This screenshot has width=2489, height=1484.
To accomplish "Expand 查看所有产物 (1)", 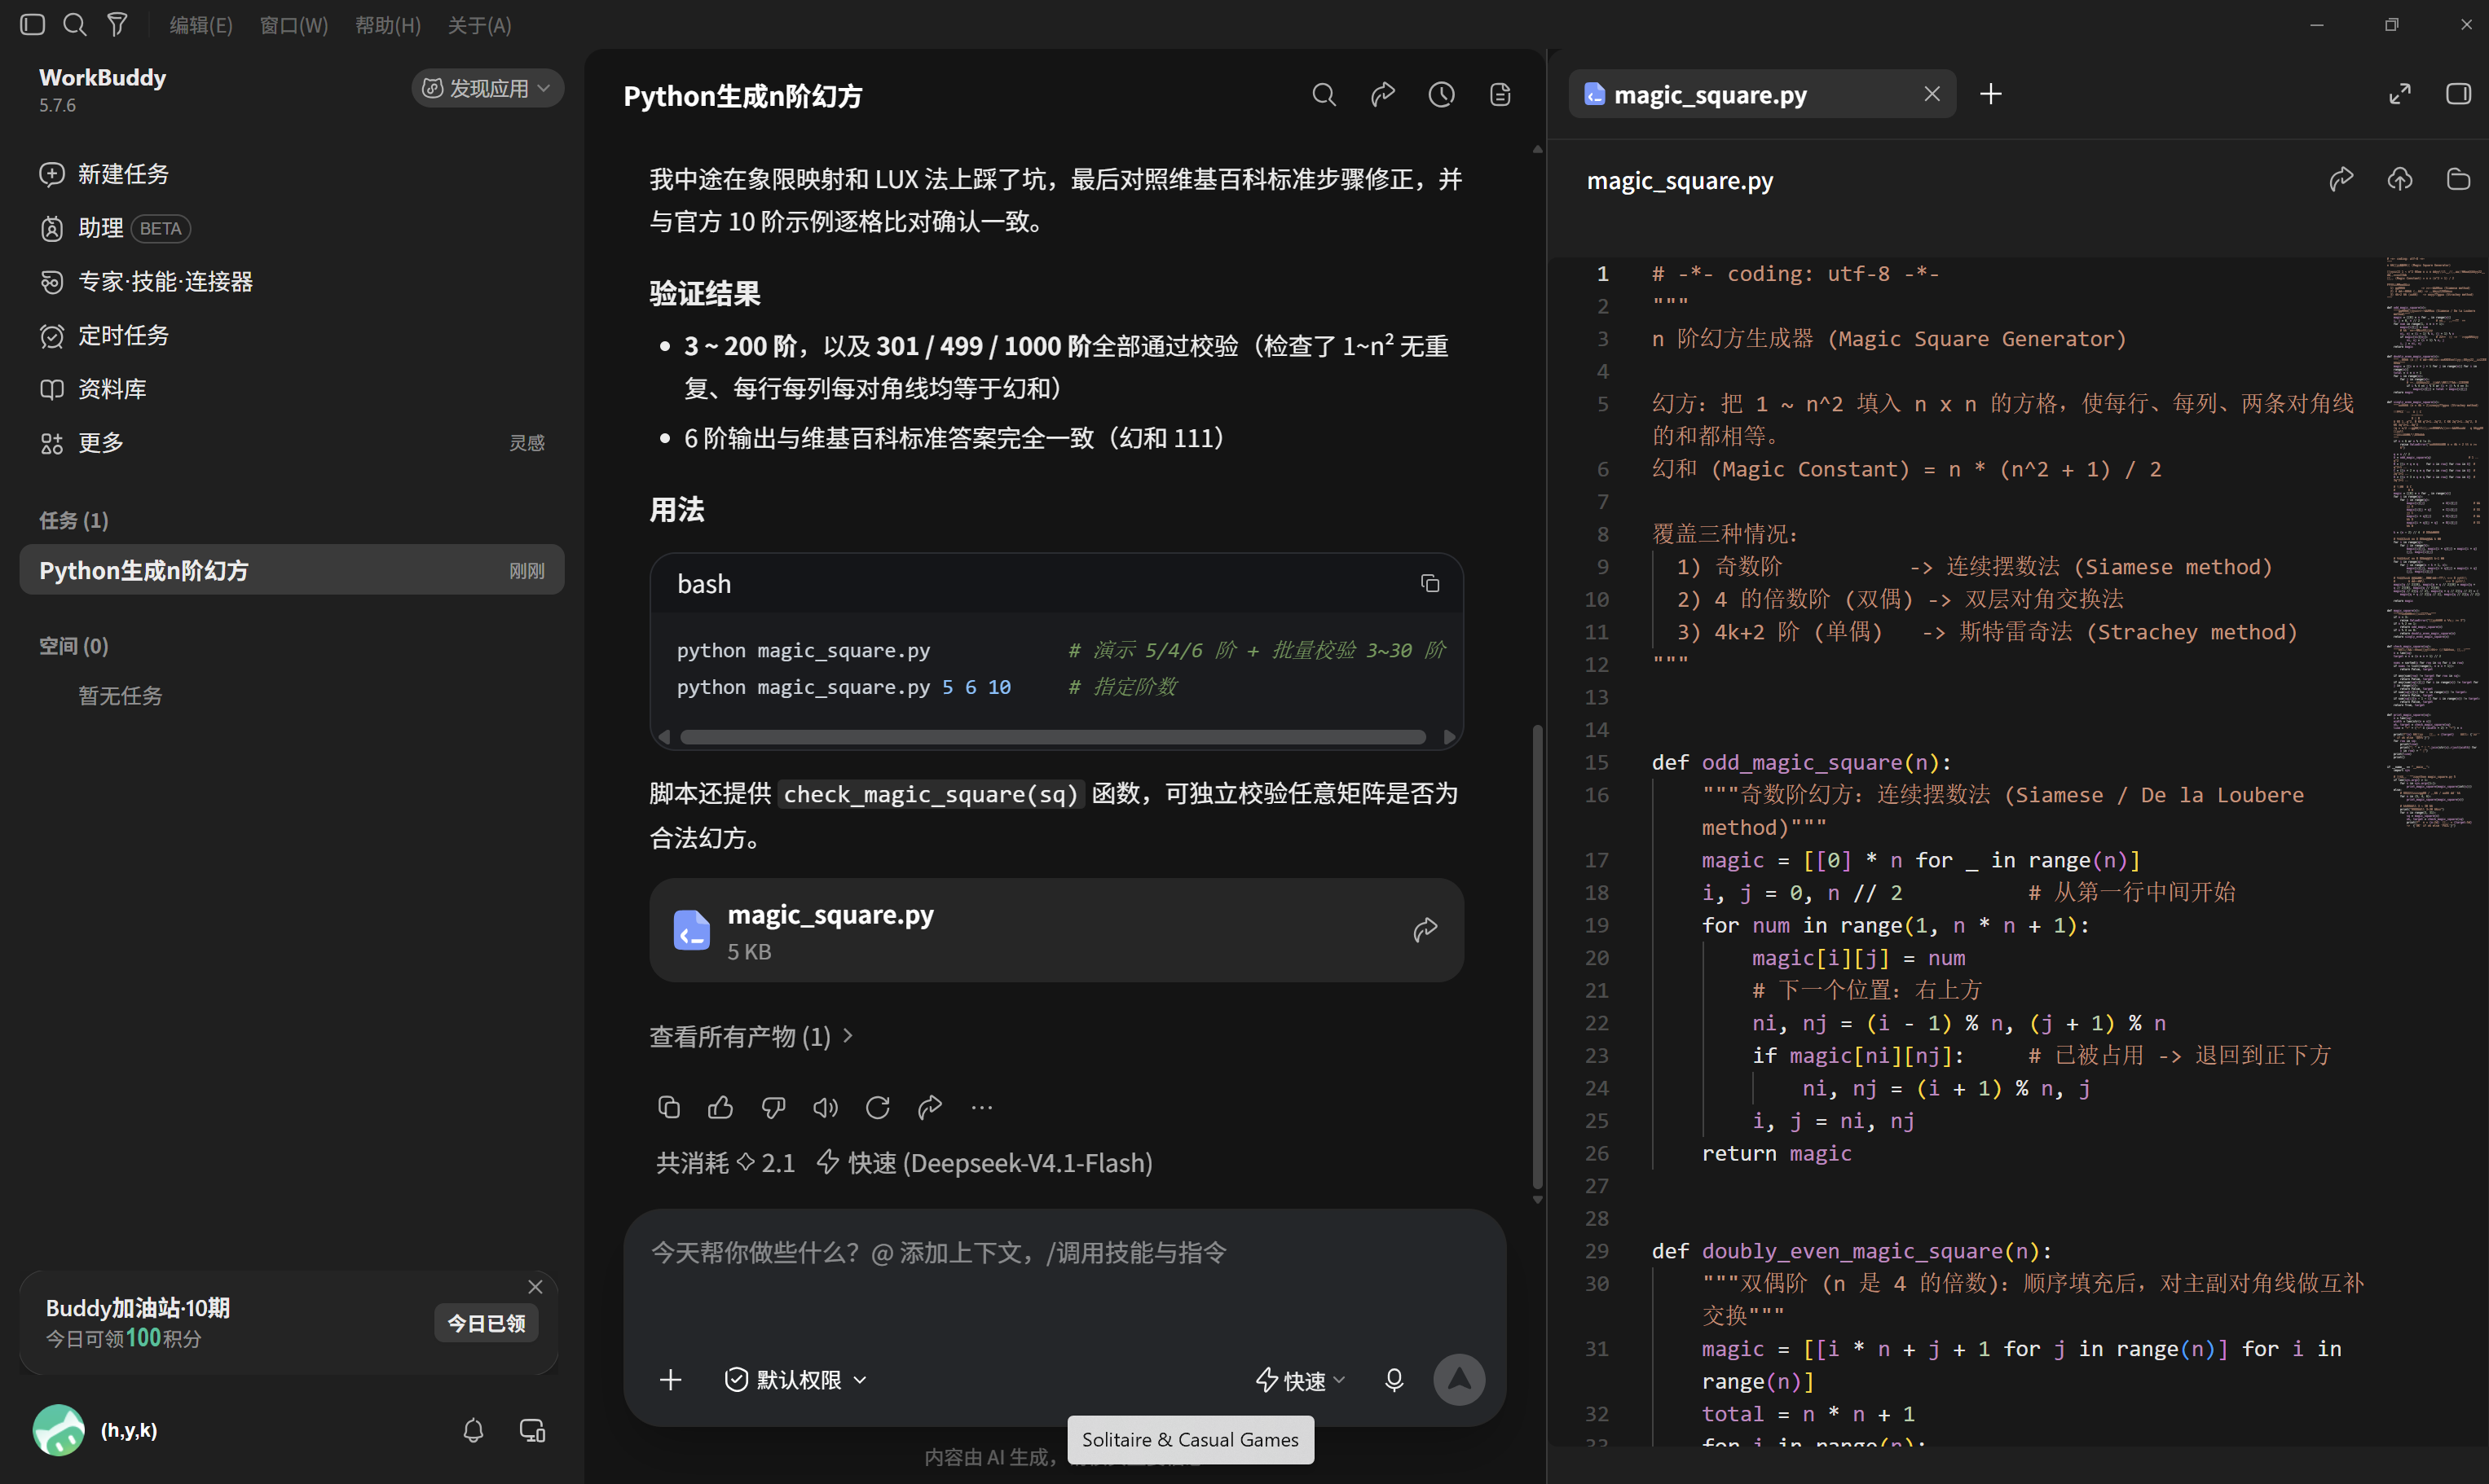I will [x=751, y=1037].
